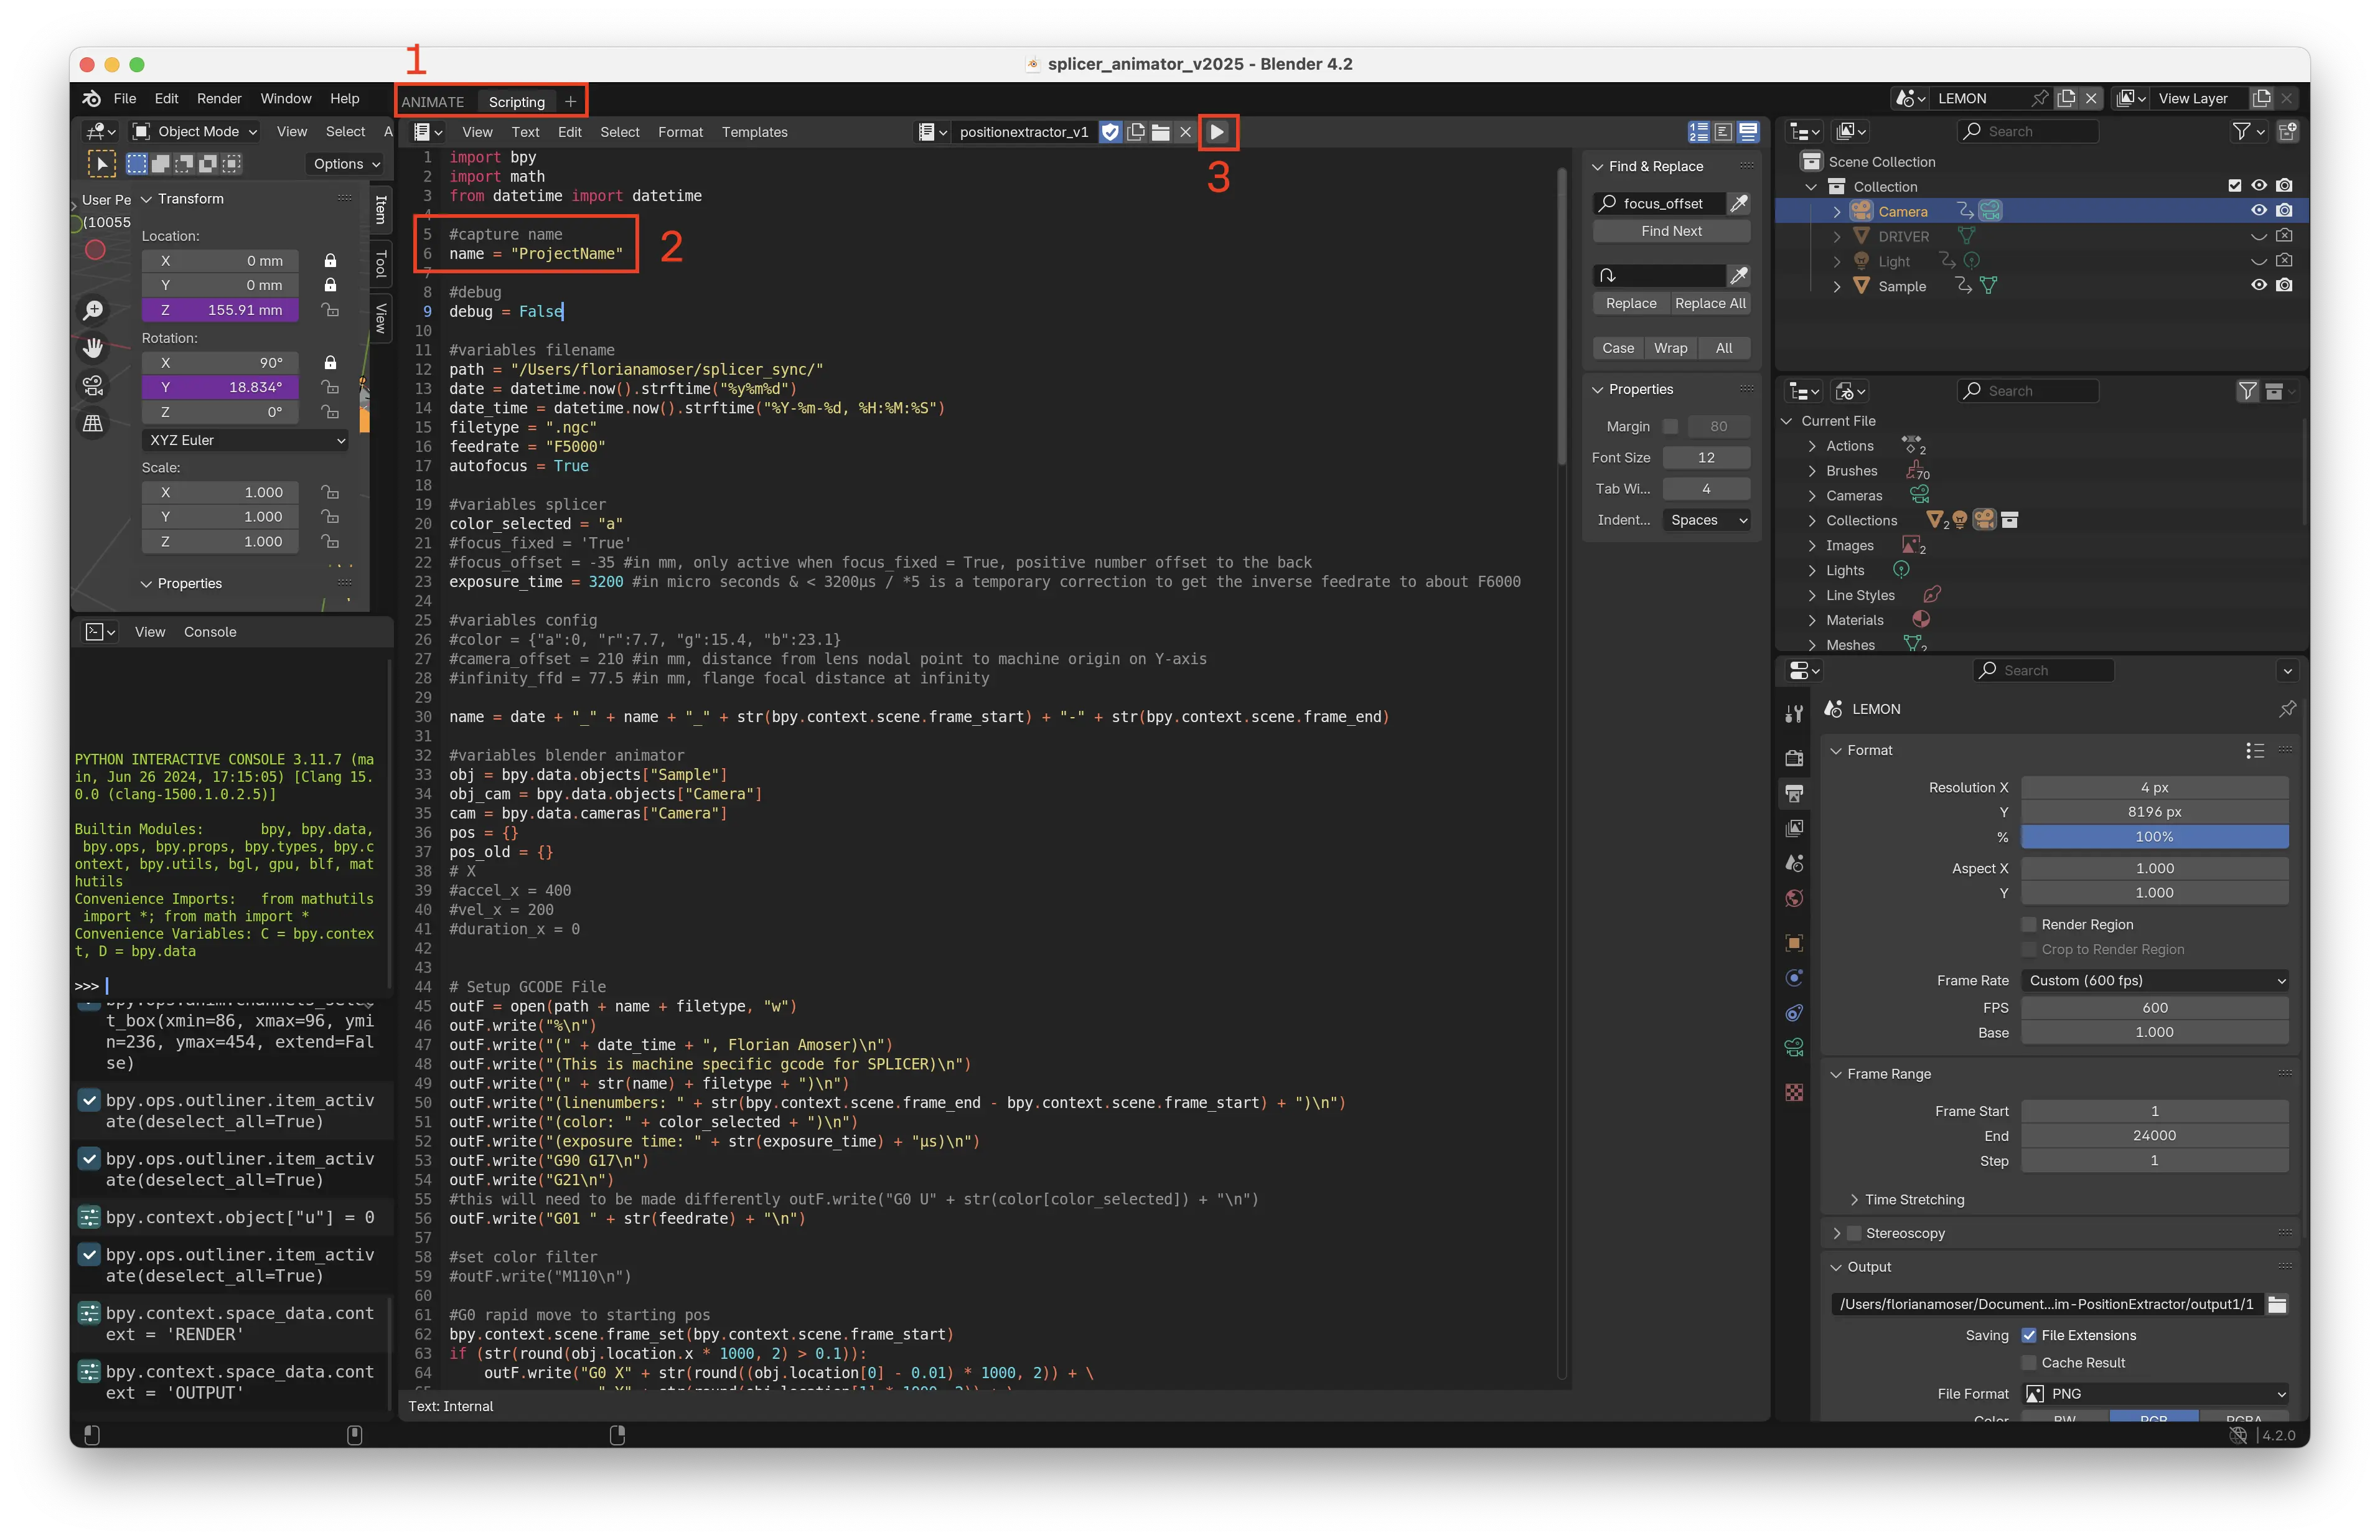
Task: Enable the Render Region checkbox
Action: pyautogui.click(x=2028, y=925)
